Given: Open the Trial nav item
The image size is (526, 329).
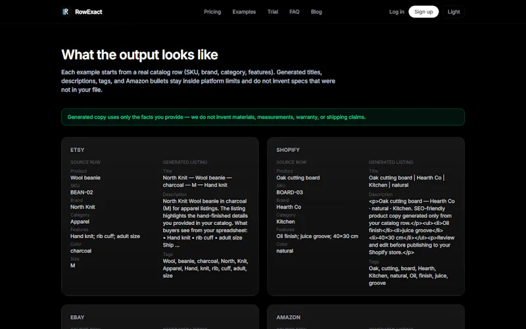Looking at the screenshot, I should [x=273, y=12].
